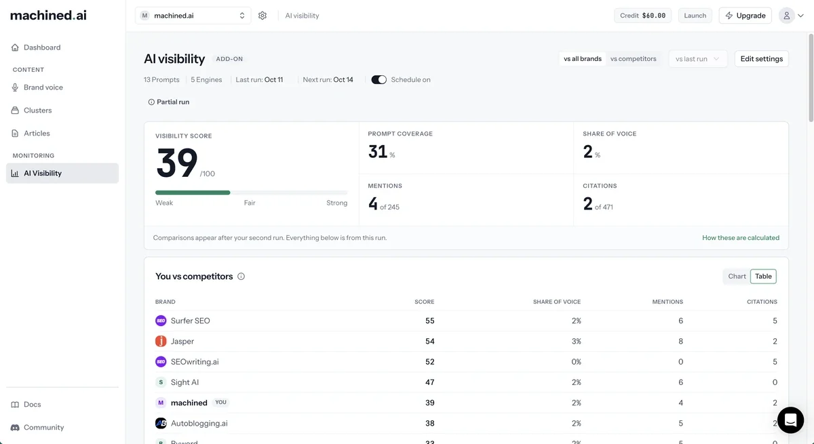
Task: Open the machined.ai workspace selector
Action: tap(193, 16)
